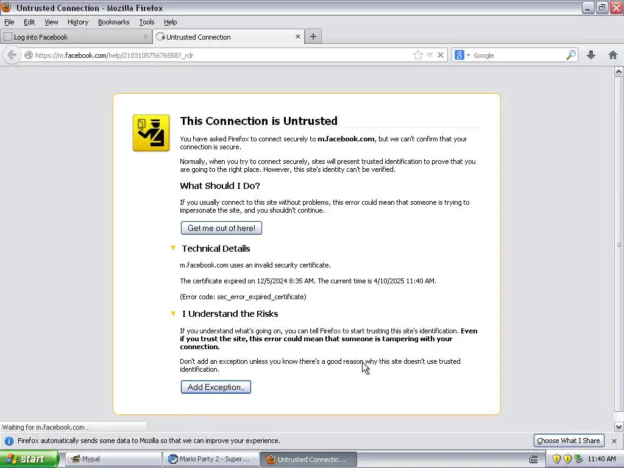This screenshot has width=624, height=468.
Task: Click 'Waiting for m.facebook.com...' status text
Action: click(x=46, y=427)
